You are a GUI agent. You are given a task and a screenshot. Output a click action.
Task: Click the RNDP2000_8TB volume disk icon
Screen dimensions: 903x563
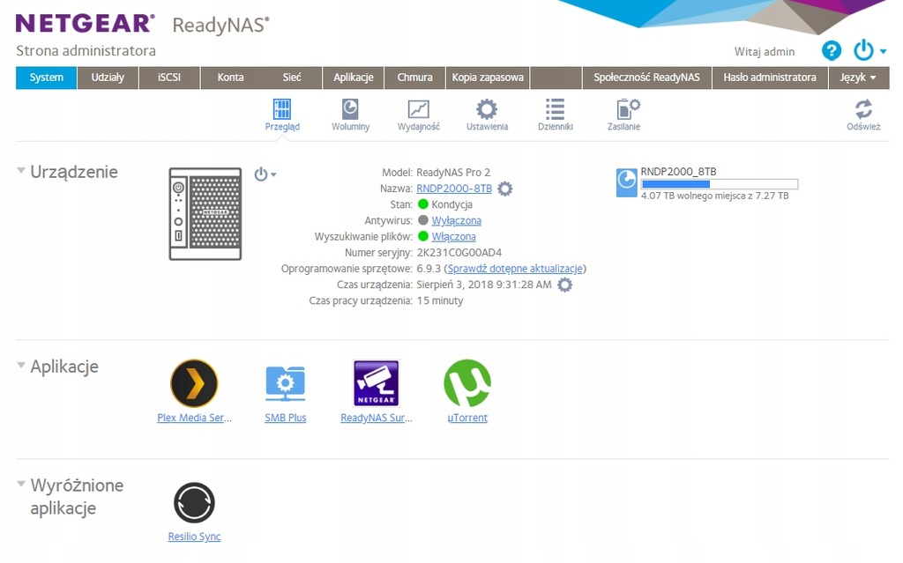point(627,182)
